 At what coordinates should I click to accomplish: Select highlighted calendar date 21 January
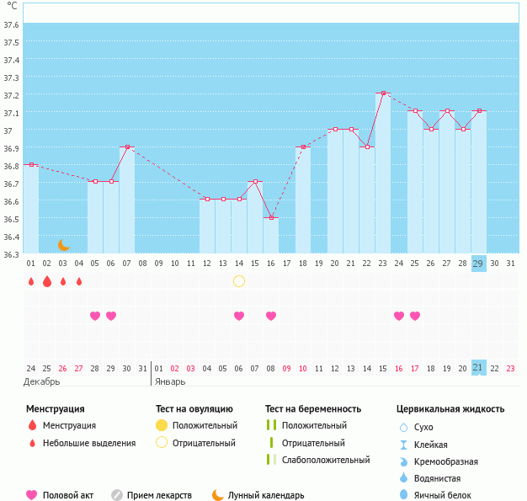click(x=479, y=368)
